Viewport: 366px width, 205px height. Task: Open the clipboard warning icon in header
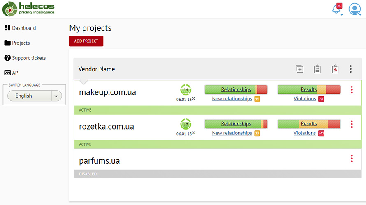pos(335,69)
